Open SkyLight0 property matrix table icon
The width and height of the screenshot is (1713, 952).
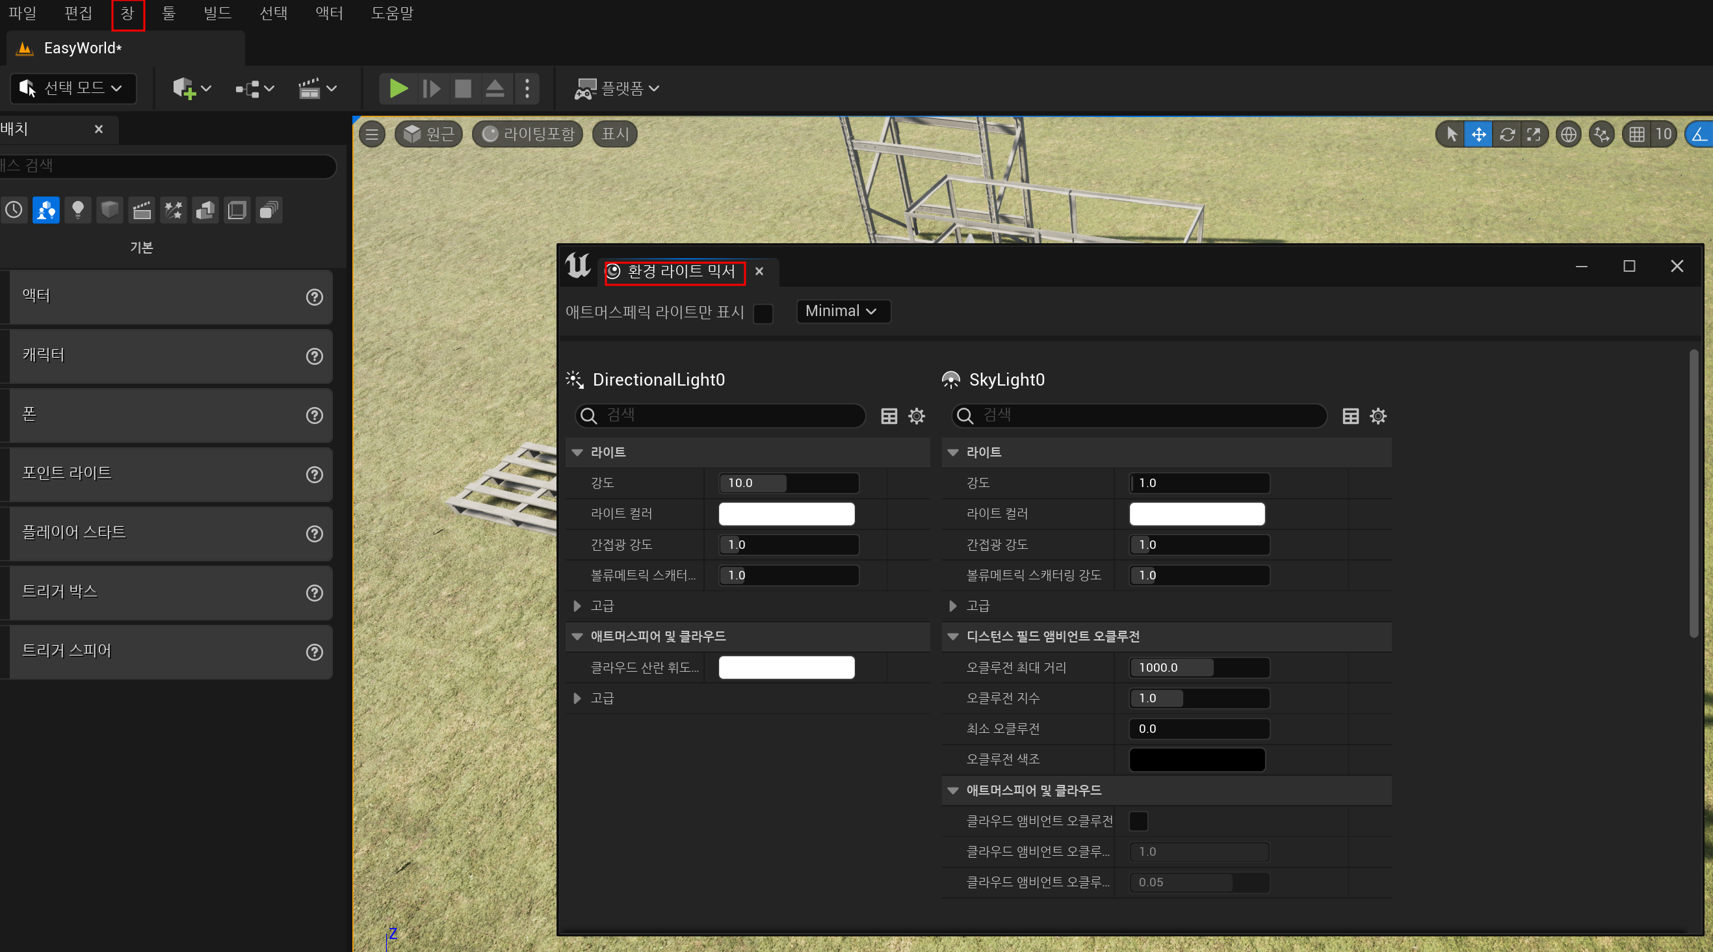1350,416
